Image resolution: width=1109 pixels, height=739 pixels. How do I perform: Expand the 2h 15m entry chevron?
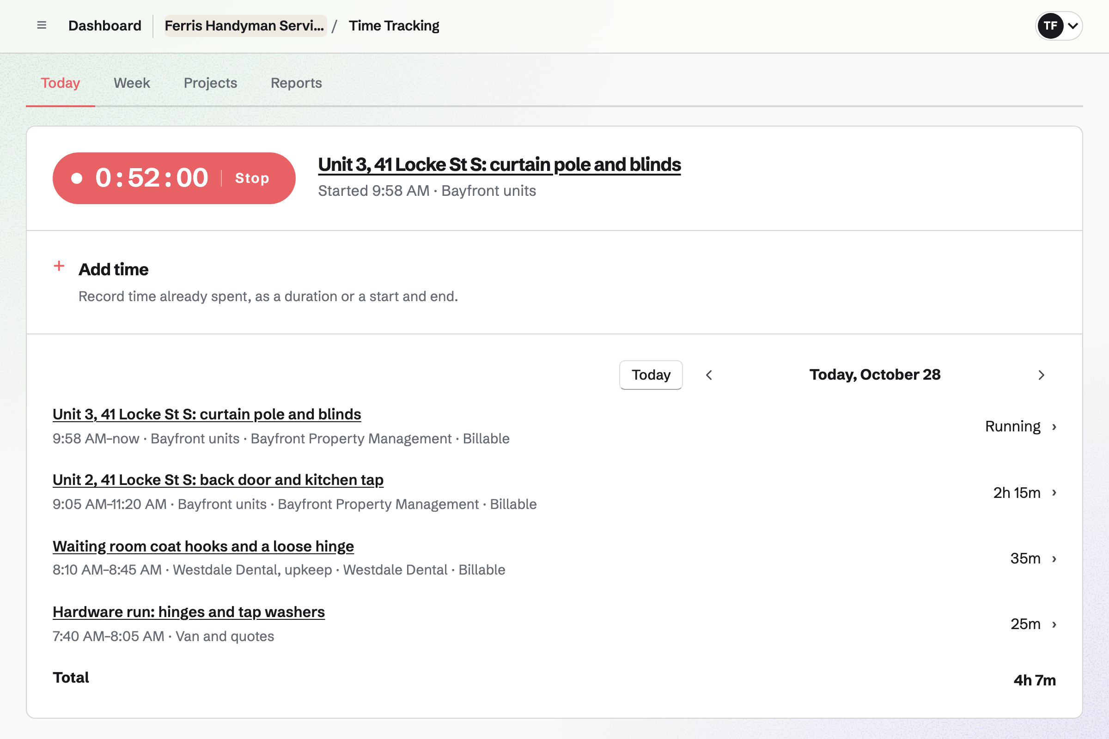[1054, 492]
